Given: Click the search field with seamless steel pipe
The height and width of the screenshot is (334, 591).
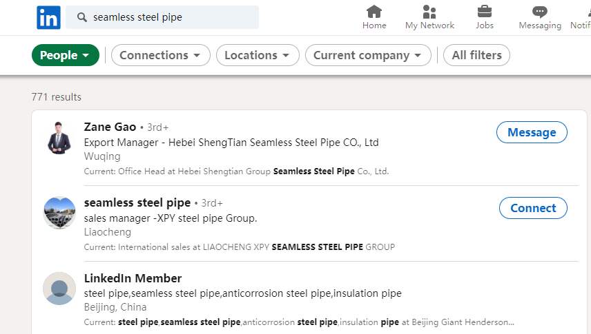Looking at the screenshot, I should [173, 17].
